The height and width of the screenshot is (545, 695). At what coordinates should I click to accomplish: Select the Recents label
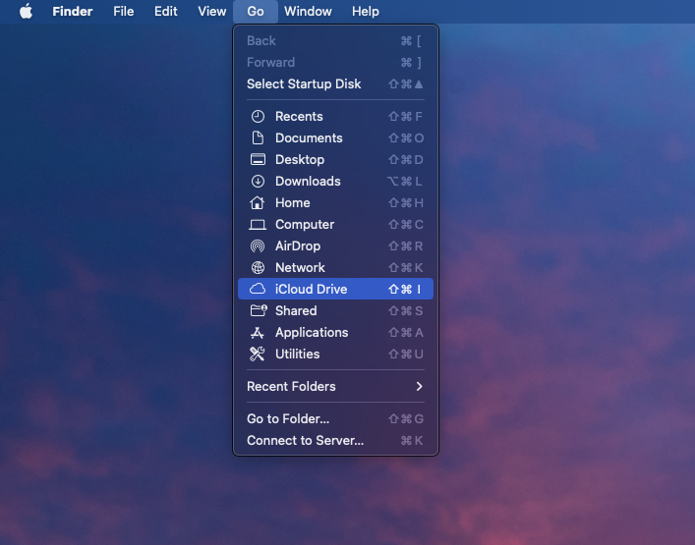299,117
